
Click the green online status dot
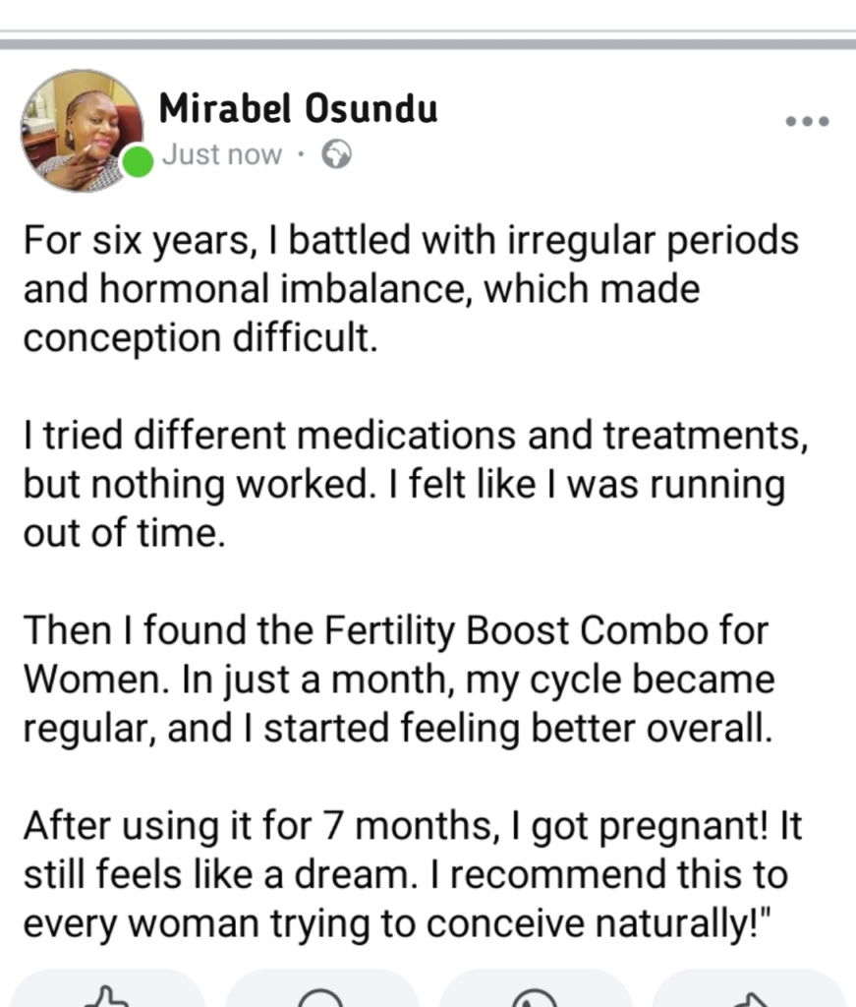point(139,161)
